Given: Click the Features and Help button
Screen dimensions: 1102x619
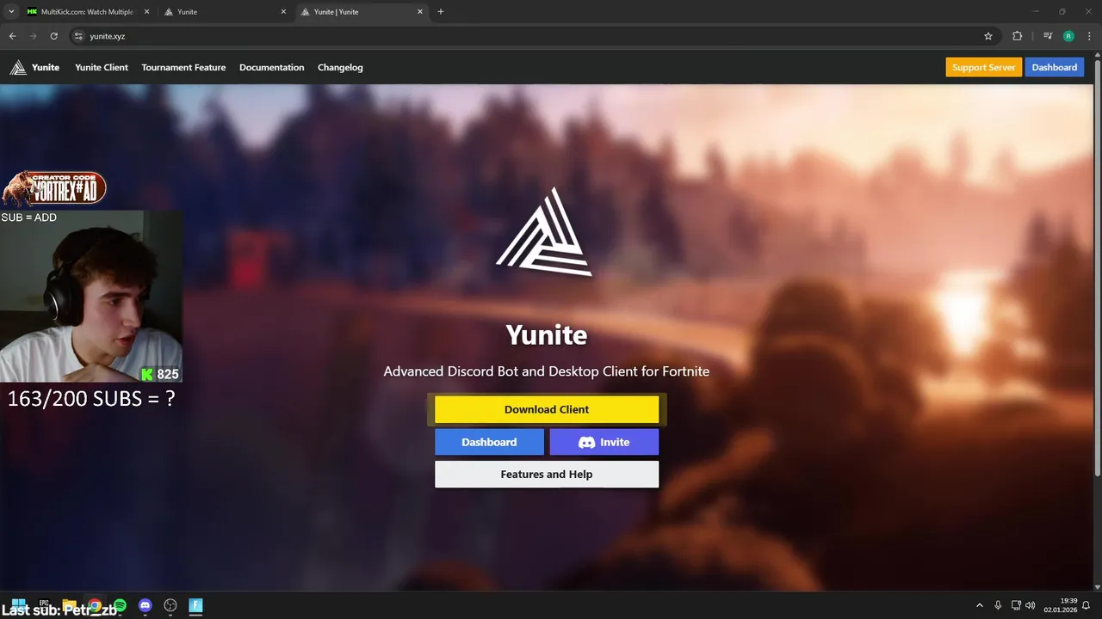Looking at the screenshot, I should 547,475.
